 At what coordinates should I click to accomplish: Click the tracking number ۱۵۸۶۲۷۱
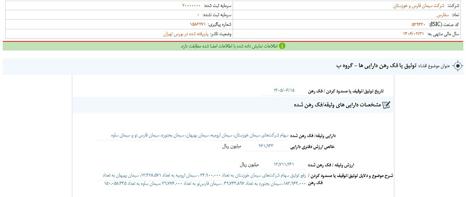[x=198, y=25]
